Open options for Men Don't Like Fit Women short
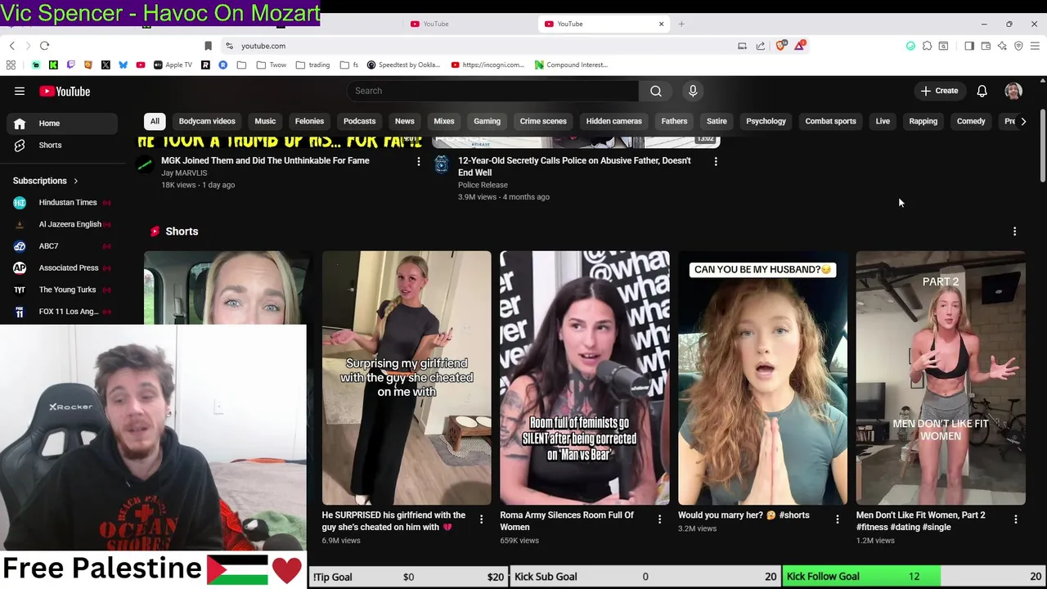 1015,519
